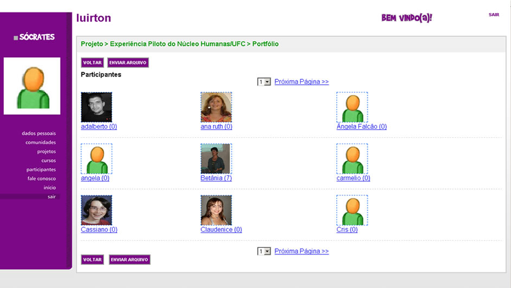Click the default avatar above angela
The height and width of the screenshot is (288, 511).
pos(97,158)
